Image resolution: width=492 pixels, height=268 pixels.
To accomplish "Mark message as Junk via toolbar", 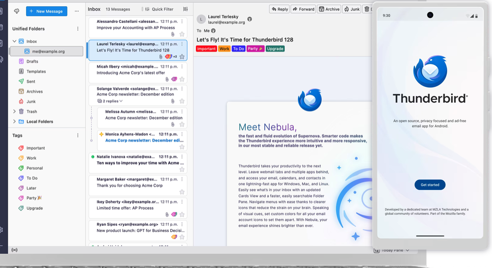I will (352, 9).
